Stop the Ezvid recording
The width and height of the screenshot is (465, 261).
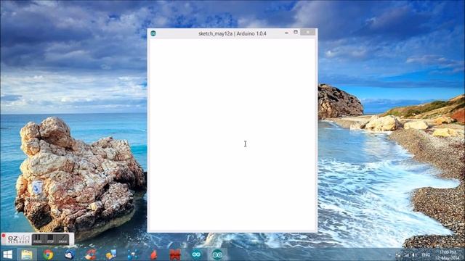50,239
